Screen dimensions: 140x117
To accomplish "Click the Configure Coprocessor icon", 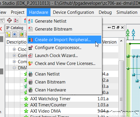I will [31, 48].
